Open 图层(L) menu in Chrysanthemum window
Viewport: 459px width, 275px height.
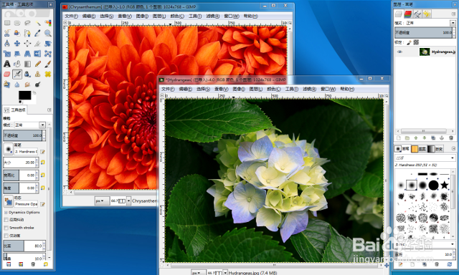pos(159,16)
